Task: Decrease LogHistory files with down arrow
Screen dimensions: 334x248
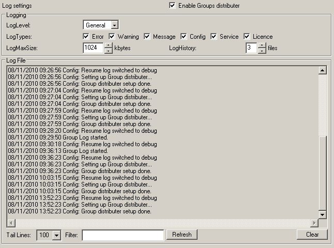Action: pyautogui.click(x=262, y=51)
